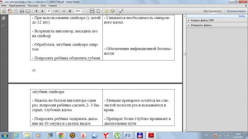
Task: Click the page number 39 in document
Action: pos(34,70)
